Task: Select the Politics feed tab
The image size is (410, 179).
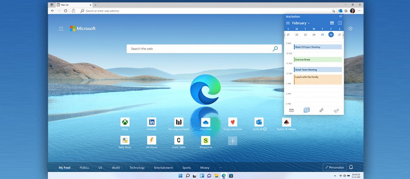Action: pos(84,167)
